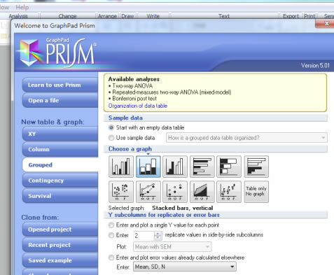Select the interleaved vertical bars graph icon

pos(121,167)
